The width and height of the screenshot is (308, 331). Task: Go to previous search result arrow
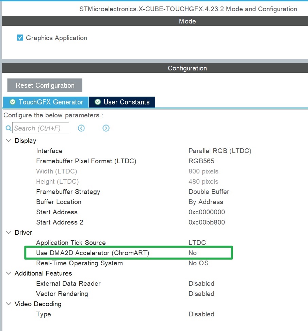click(x=81, y=128)
